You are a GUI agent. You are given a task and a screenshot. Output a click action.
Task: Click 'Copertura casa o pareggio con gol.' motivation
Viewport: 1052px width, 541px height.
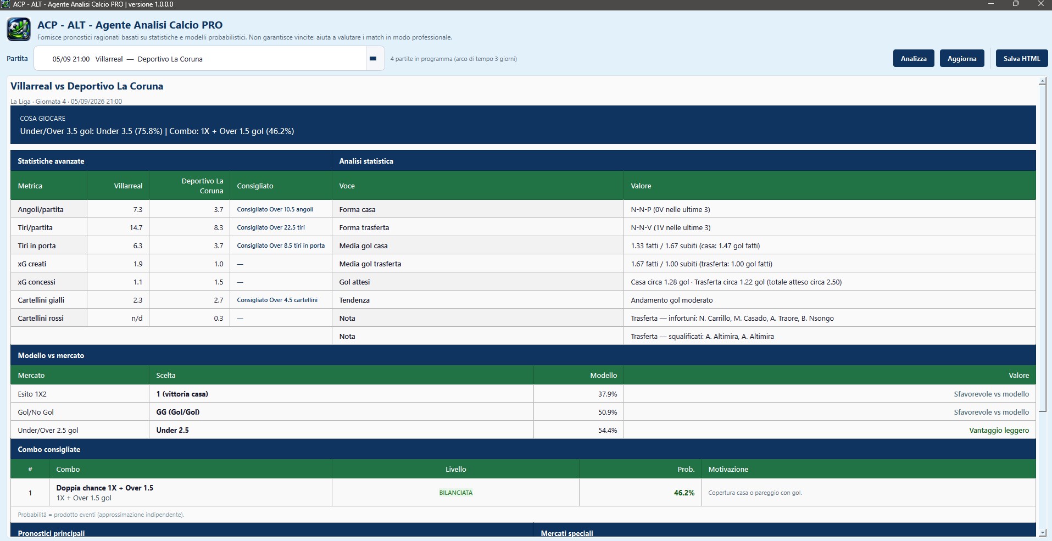click(755, 493)
